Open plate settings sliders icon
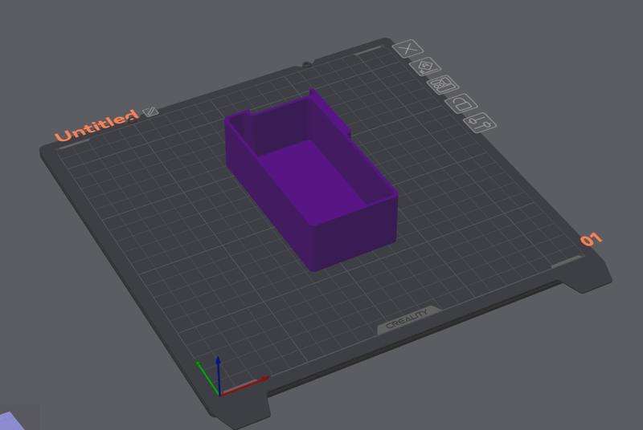 (480, 122)
